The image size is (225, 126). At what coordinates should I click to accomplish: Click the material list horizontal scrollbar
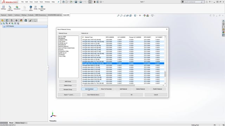click(x=109, y=85)
